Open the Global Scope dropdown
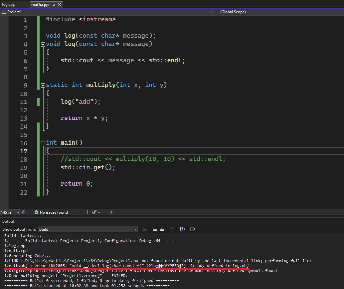Viewport: 344px width, 289px height. coord(233,12)
